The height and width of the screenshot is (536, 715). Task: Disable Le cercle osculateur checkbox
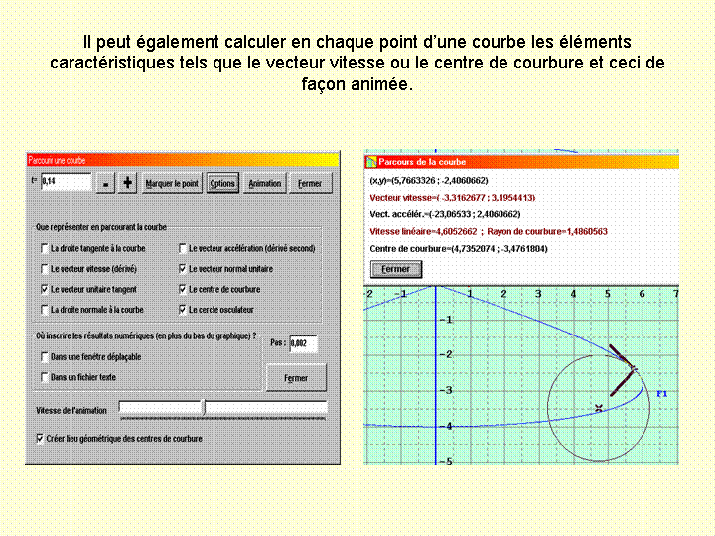coord(181,310)
